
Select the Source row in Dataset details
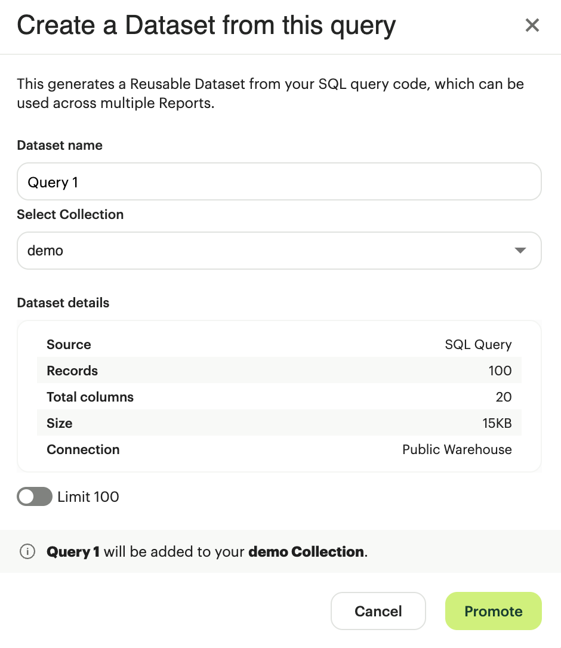pos(279,344)
